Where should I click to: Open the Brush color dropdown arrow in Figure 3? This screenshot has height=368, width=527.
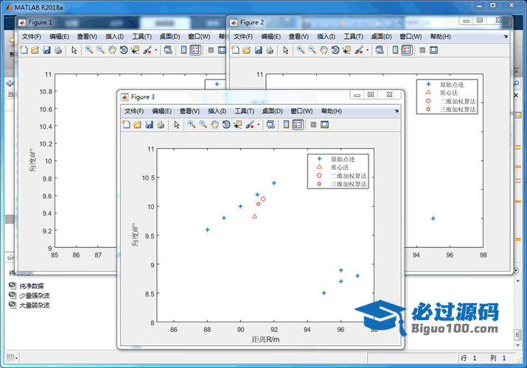point(258,125)
